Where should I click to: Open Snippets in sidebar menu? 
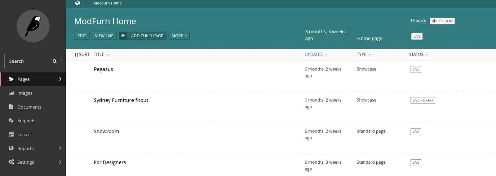coord(33,120)
